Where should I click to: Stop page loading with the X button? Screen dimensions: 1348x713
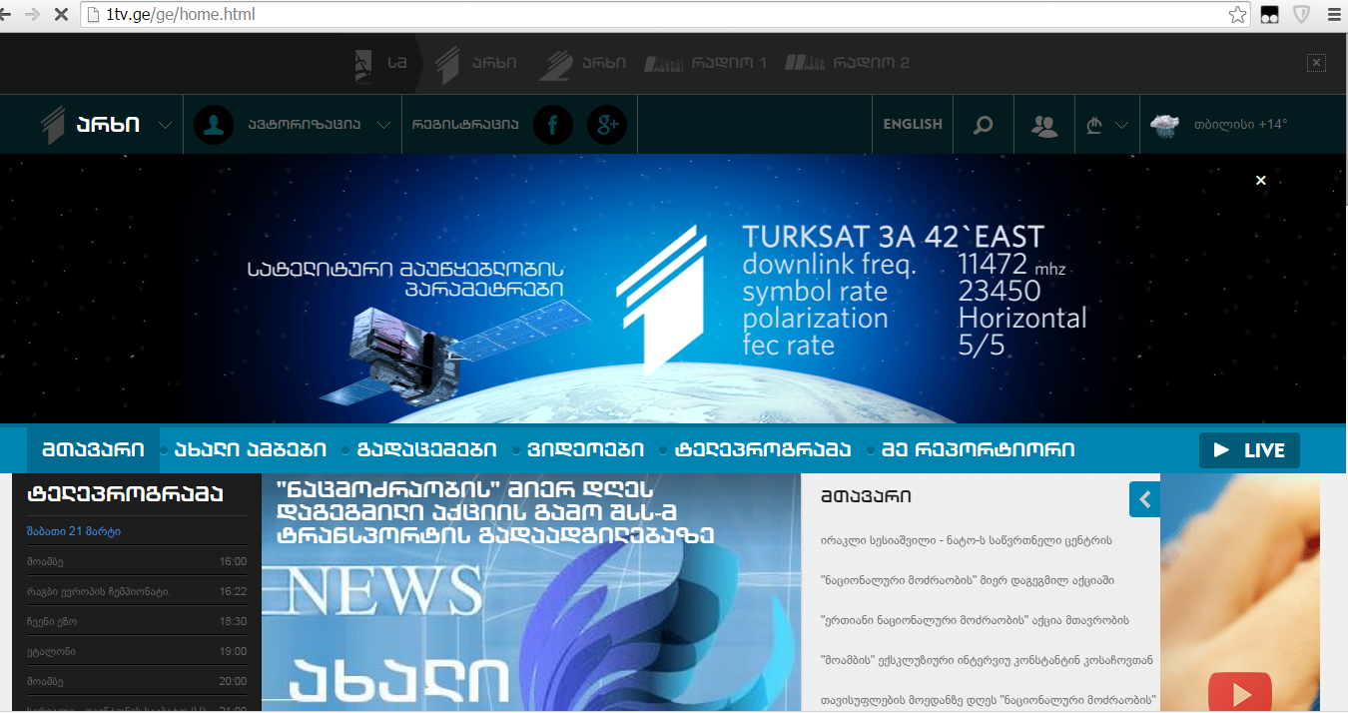coord(61,14)
